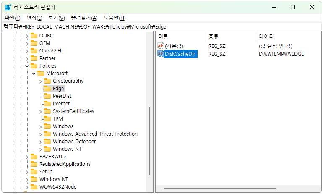Expand the Setup key
323x194 pixels.
point(27,172)
